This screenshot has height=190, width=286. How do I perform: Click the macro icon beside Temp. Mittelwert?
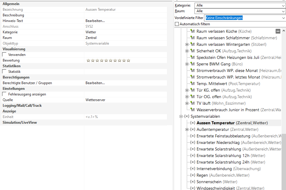coord(192,84)
